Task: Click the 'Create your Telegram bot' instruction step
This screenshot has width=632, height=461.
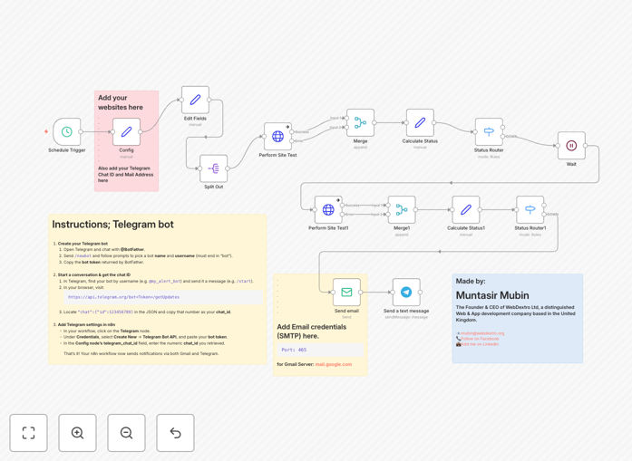Action: [83, 244]
